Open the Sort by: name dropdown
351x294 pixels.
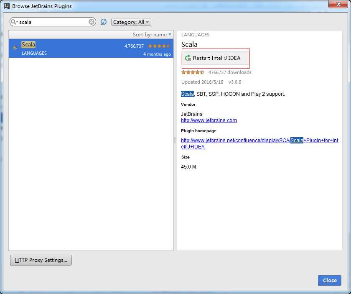coord(152,35)
